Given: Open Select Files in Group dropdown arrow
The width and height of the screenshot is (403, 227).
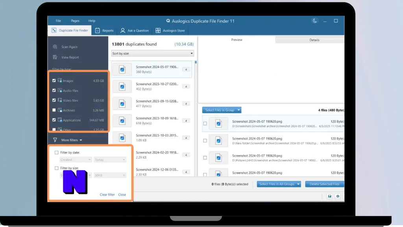Looking at the screenshot, I should pyautogui.click(x=239, y=110).
